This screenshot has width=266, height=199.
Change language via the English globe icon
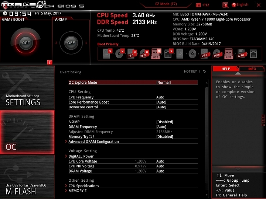(x=240, y=5)
